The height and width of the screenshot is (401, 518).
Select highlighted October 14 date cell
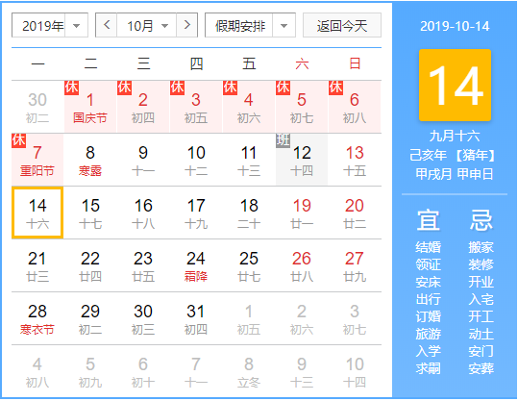[x=37, y=213]
